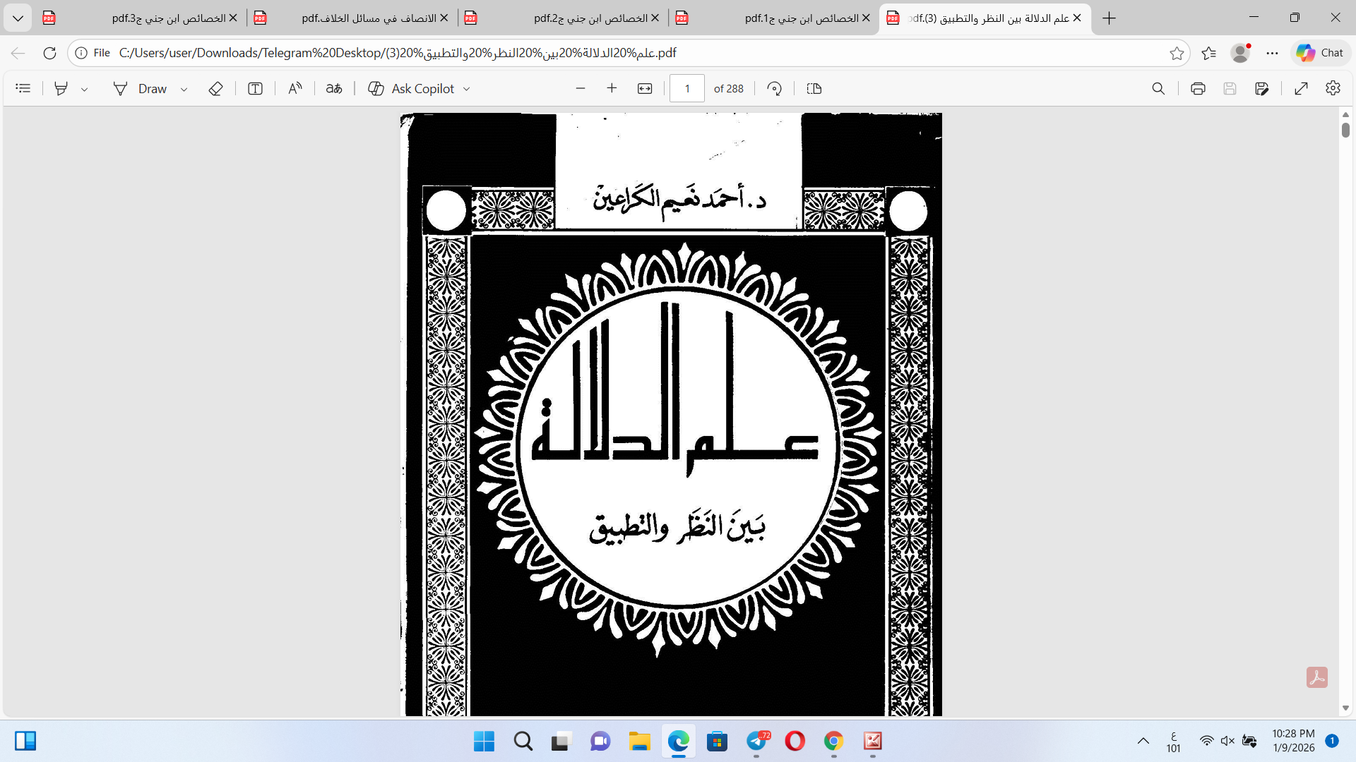1356x762 pixels.
Task: Switch to الانصاف في مسائل الخلاف tab
Action: coord(351,18)
